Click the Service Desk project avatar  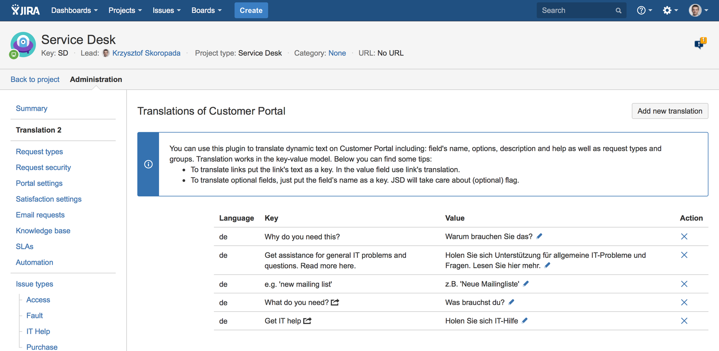click(x=23, y=45)
